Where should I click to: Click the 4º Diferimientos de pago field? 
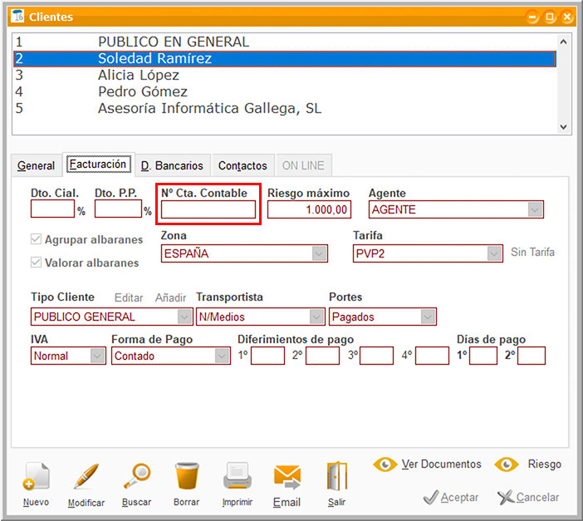click(432, 356)
